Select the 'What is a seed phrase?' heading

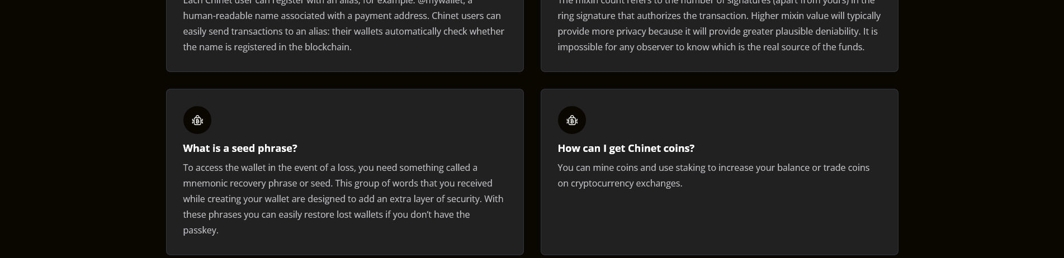240,148
